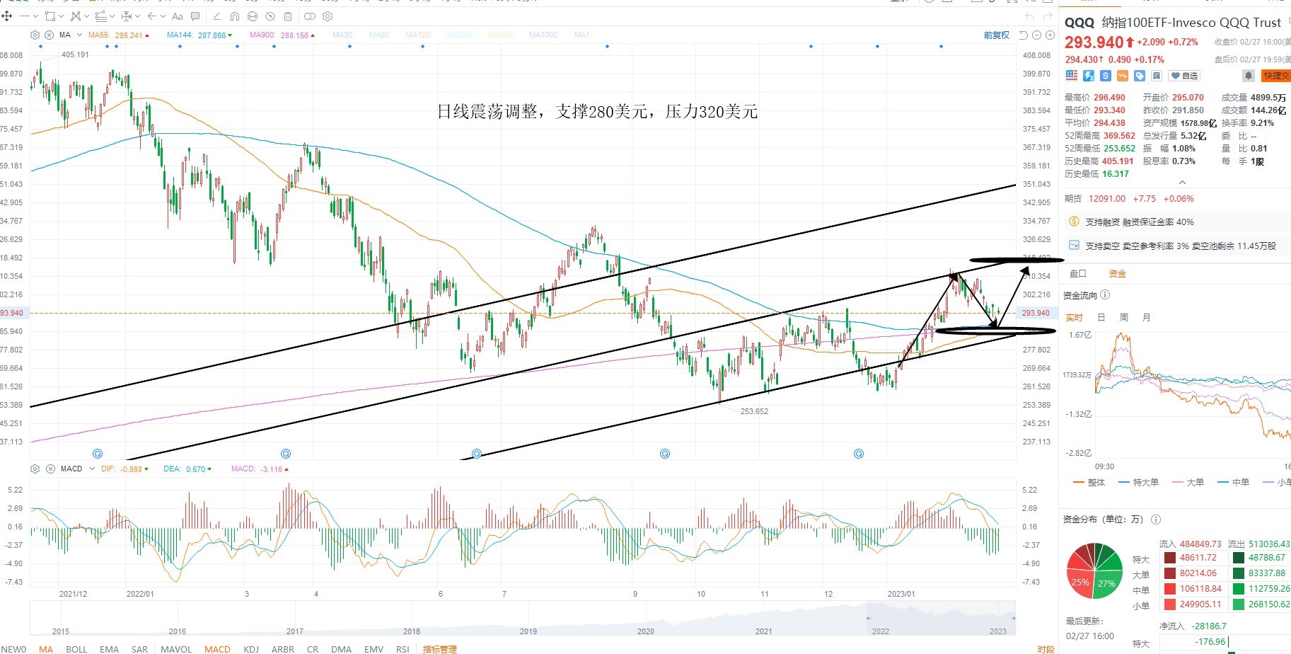Undo the last drawing action

point(1029,16)
